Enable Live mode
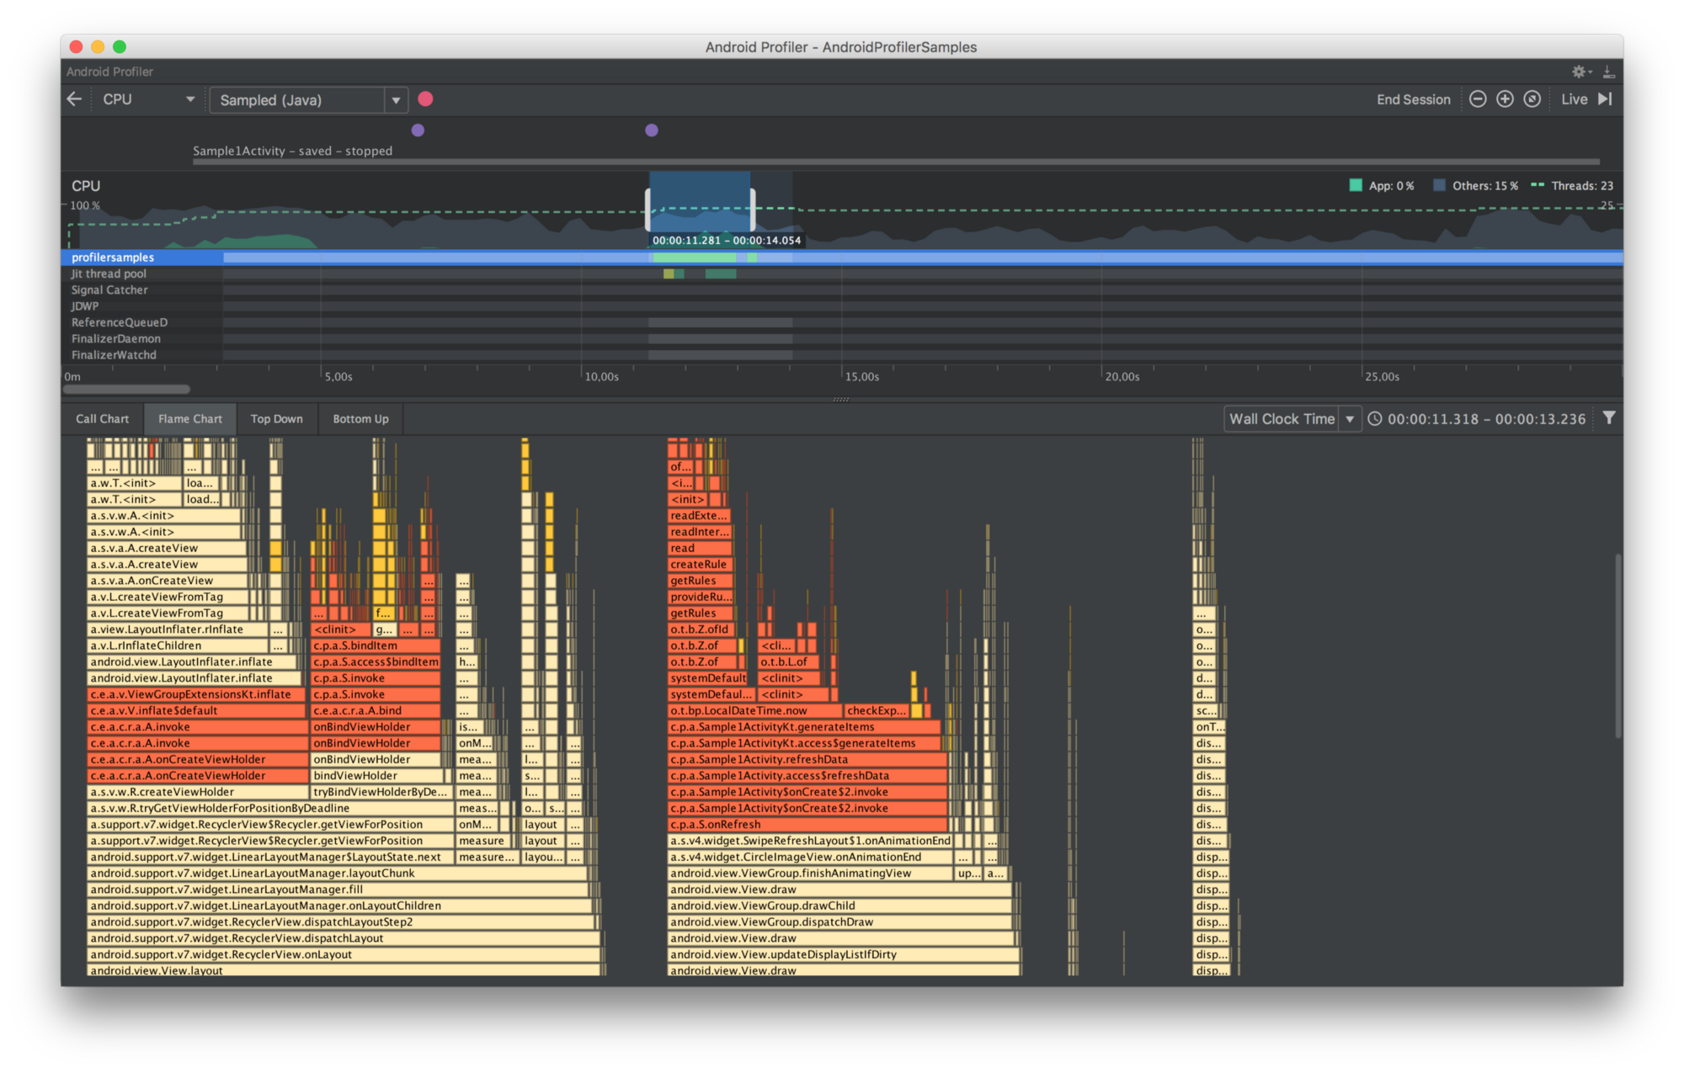Viewport: 1684px width, 1073px height. 1573,98
